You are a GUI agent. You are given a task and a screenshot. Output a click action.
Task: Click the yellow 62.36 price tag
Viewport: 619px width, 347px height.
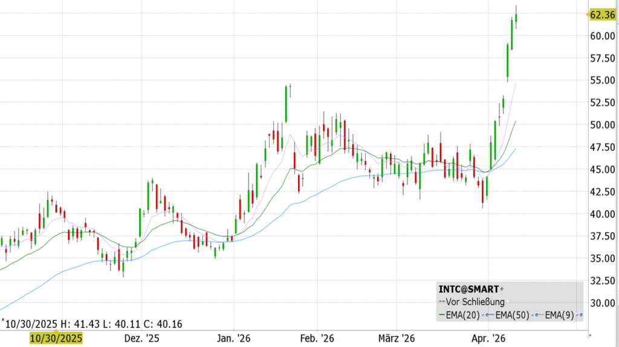(x=601, y=14)
